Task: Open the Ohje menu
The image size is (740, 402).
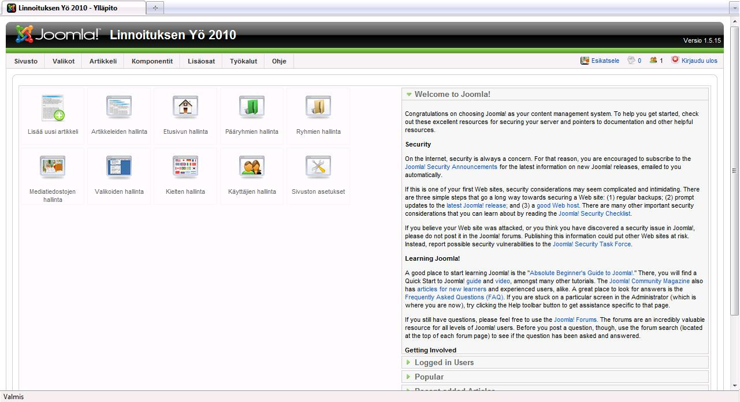Action: (279, 61)
